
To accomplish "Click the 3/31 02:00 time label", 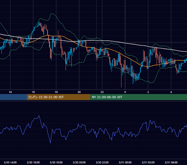I will pyautogui.click(x=148, y=162).
